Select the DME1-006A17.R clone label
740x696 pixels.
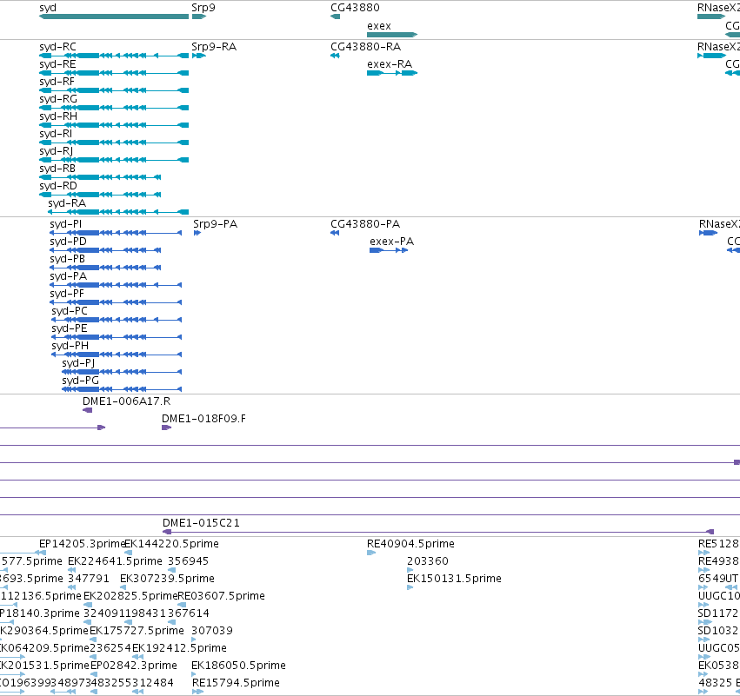pyautogui.click(x=126, y=401)
